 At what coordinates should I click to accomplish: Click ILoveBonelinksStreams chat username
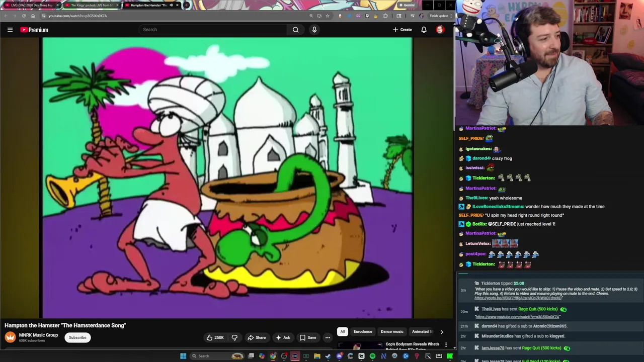(x=498, y=207)
